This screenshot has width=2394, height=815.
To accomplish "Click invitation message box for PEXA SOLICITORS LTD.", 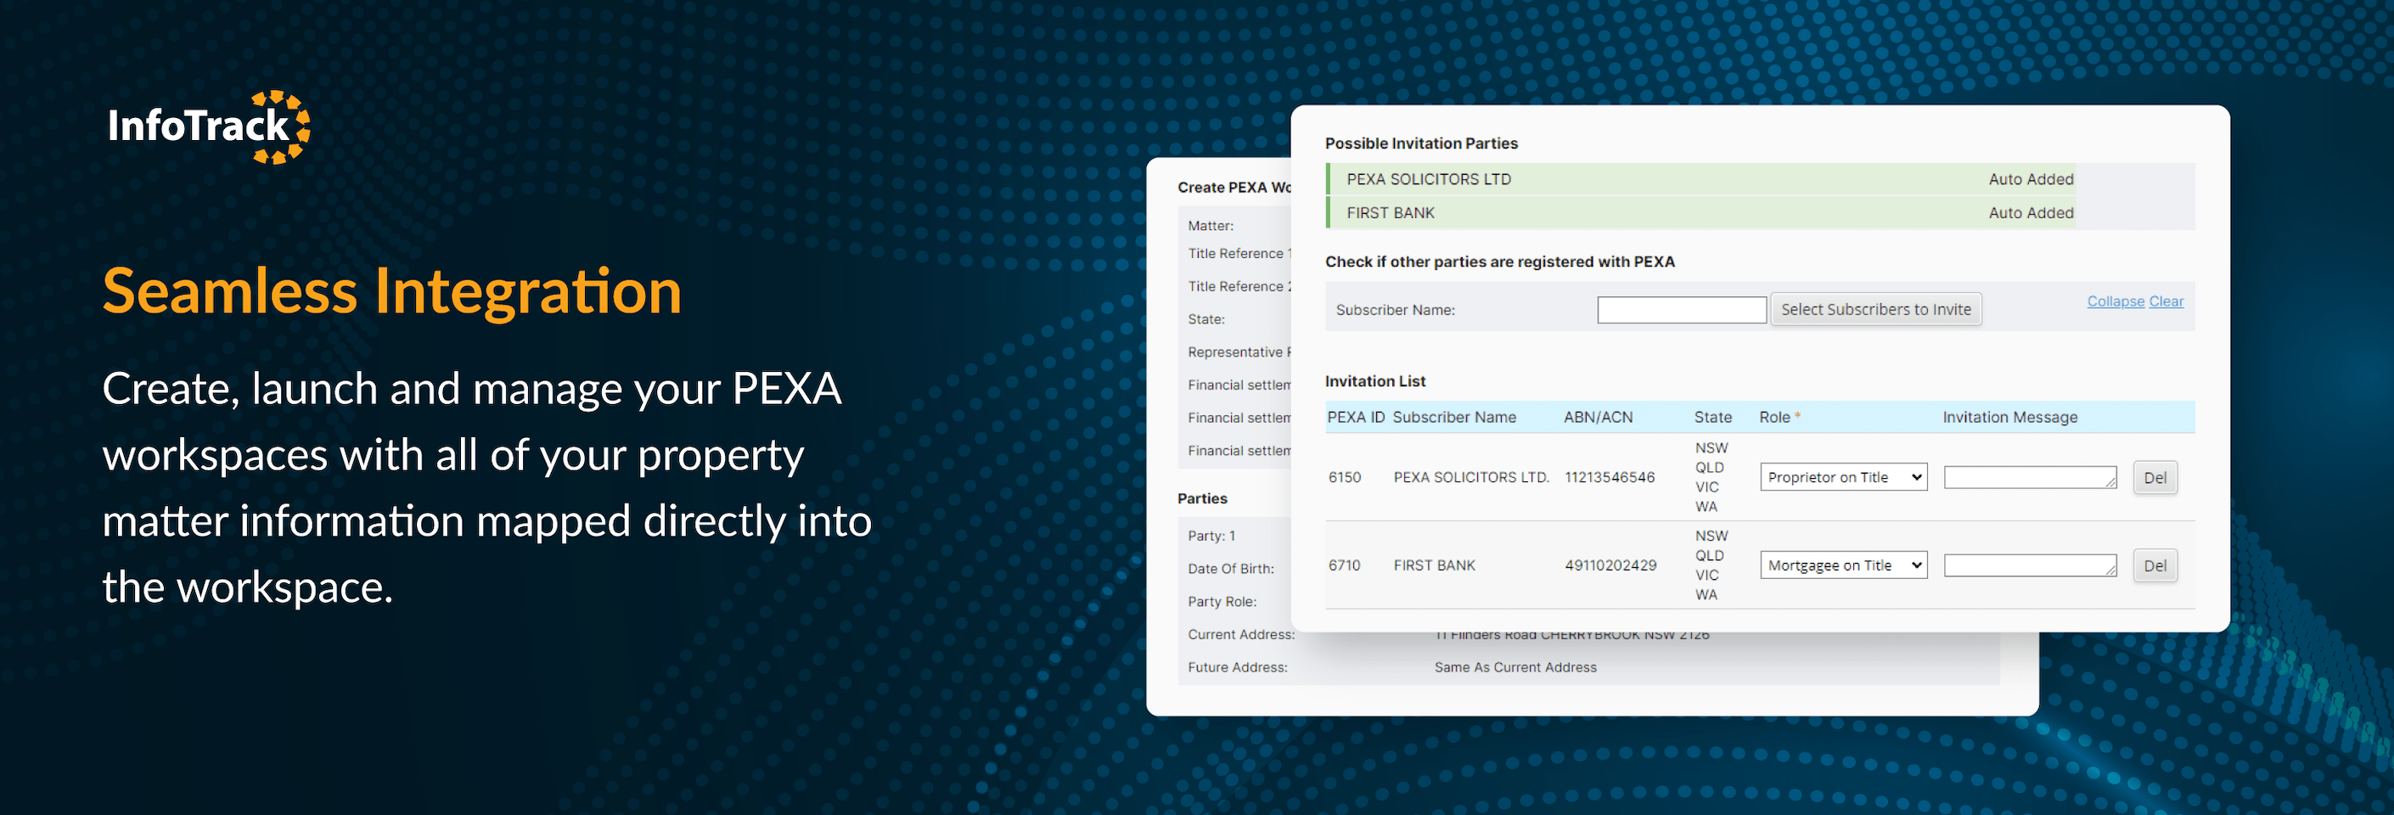I will click(x=2030, y=478).
